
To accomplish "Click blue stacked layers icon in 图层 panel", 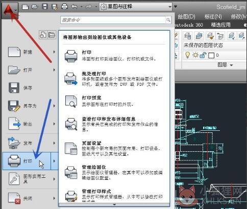I will click(x=199, y=36).
